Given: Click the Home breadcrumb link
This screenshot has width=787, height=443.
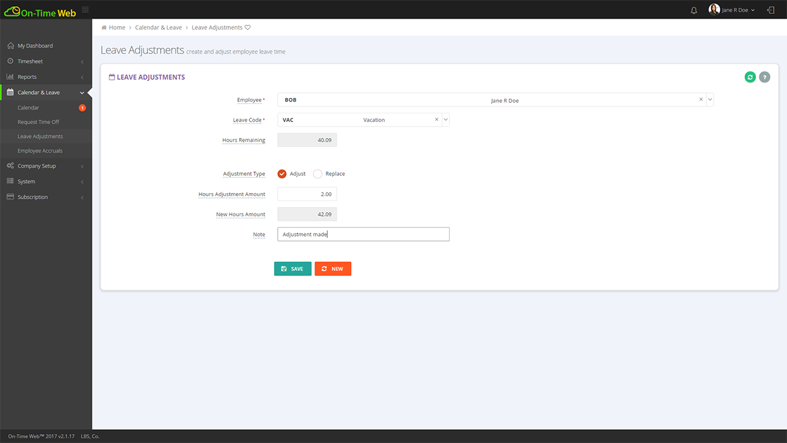Looking at the screenshot, I should [116, 28].
